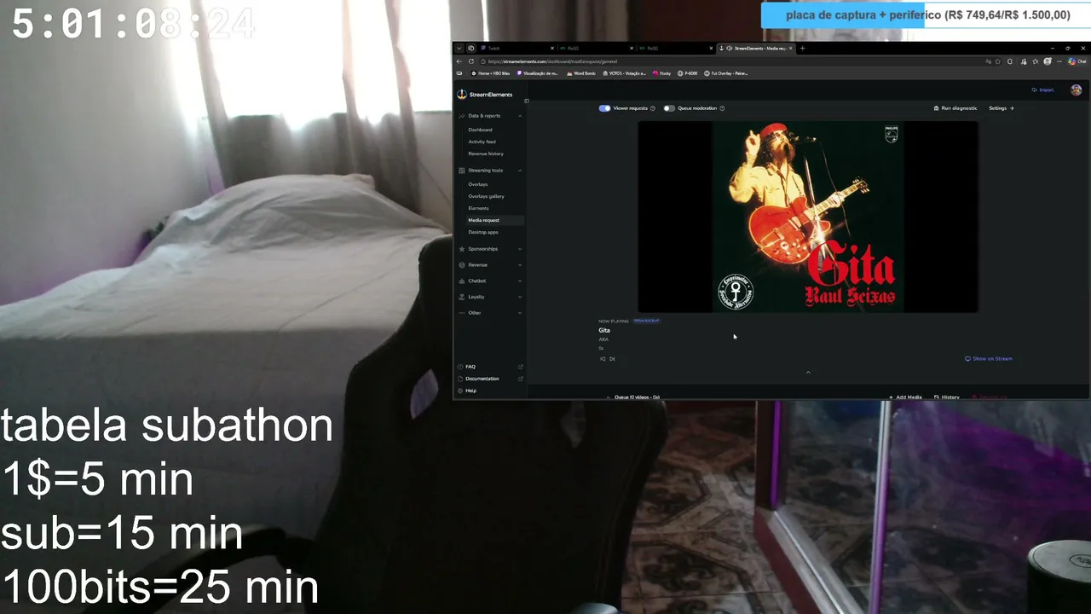The image size is (1091, 614).
Task: Click Add Media
Action: (x=905, y=397)
